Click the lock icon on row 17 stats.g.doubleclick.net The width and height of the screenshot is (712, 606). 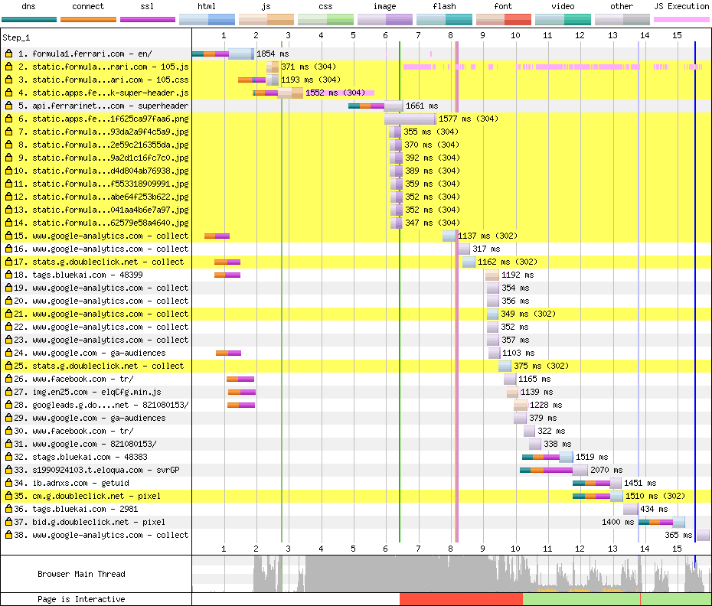pos(8,262)
